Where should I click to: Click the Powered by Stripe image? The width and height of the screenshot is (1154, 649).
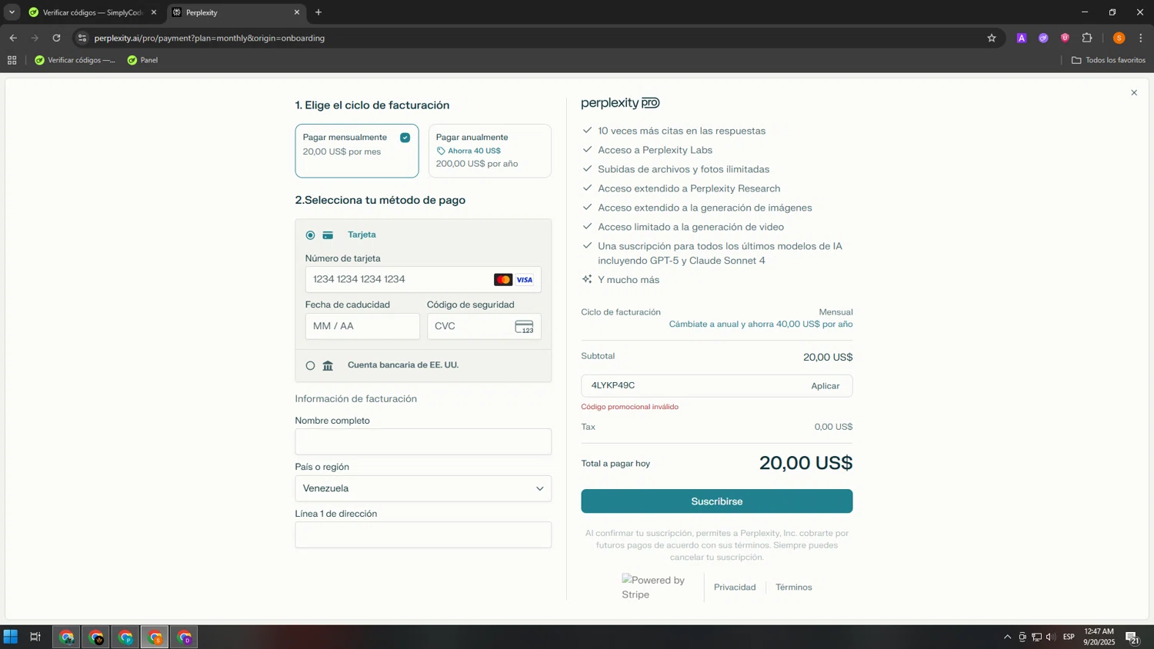click(x=654, y=587)
